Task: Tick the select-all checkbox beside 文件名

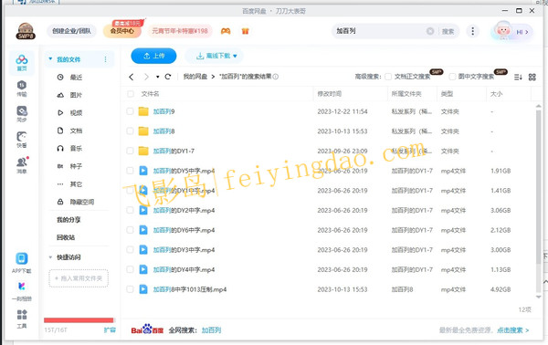Action: point(131,94)
